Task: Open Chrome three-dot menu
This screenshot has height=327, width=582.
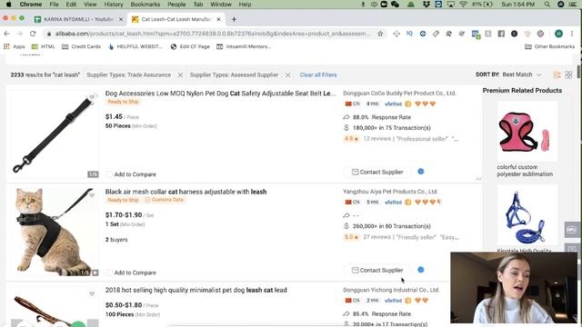Action: pyautogui.click(x=572, y=34)
